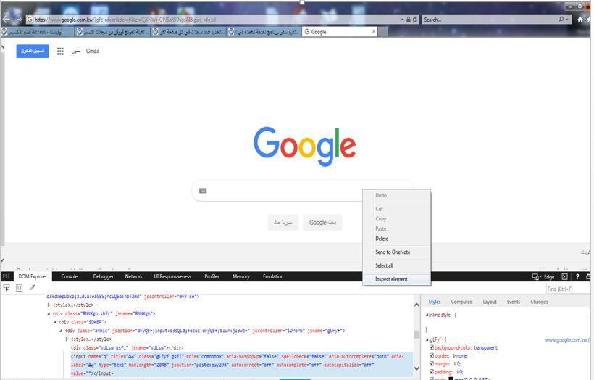
Task: Collapse the div class SDkEP node
Action: click(54, 323)
